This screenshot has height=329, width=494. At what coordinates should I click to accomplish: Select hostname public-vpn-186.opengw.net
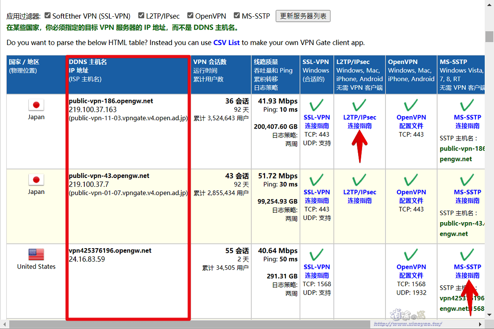click(111, 101)
